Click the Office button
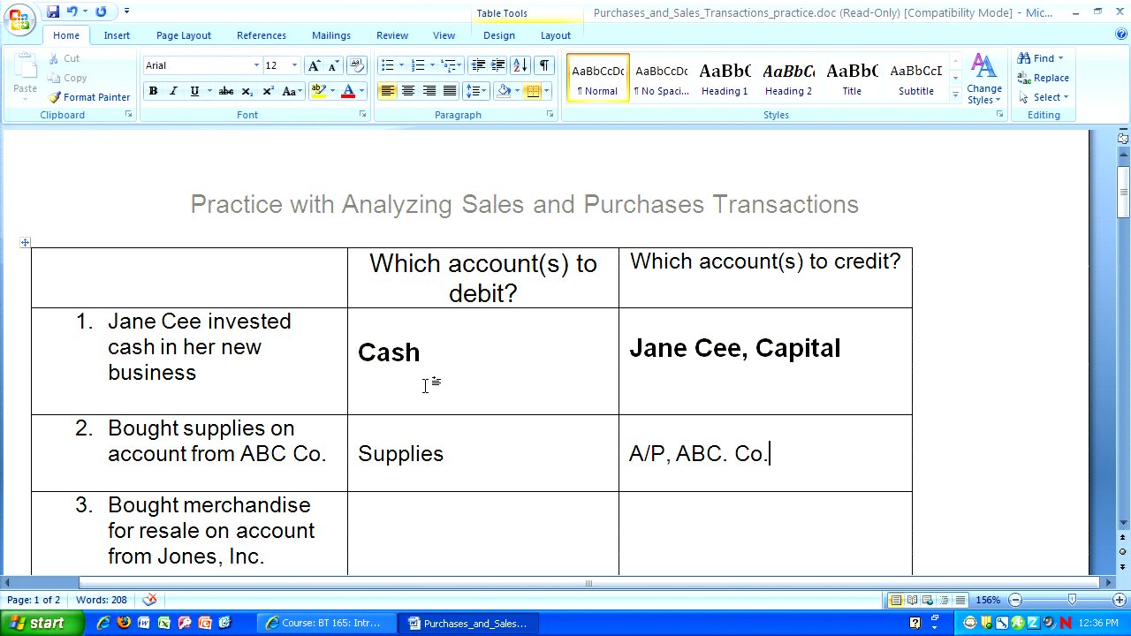Image resolution: width=1131 pixels, height=636 pixels. (19, 18)
